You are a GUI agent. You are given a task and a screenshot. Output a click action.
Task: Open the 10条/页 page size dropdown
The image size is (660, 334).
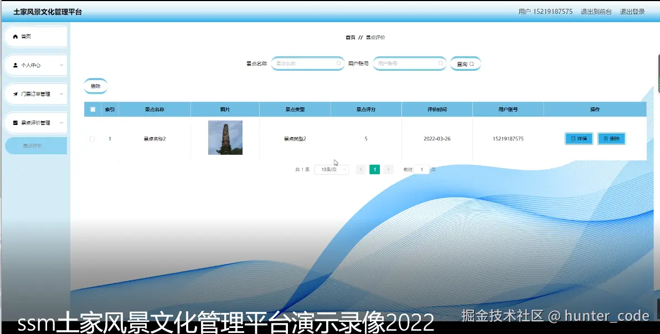point(332,169)
